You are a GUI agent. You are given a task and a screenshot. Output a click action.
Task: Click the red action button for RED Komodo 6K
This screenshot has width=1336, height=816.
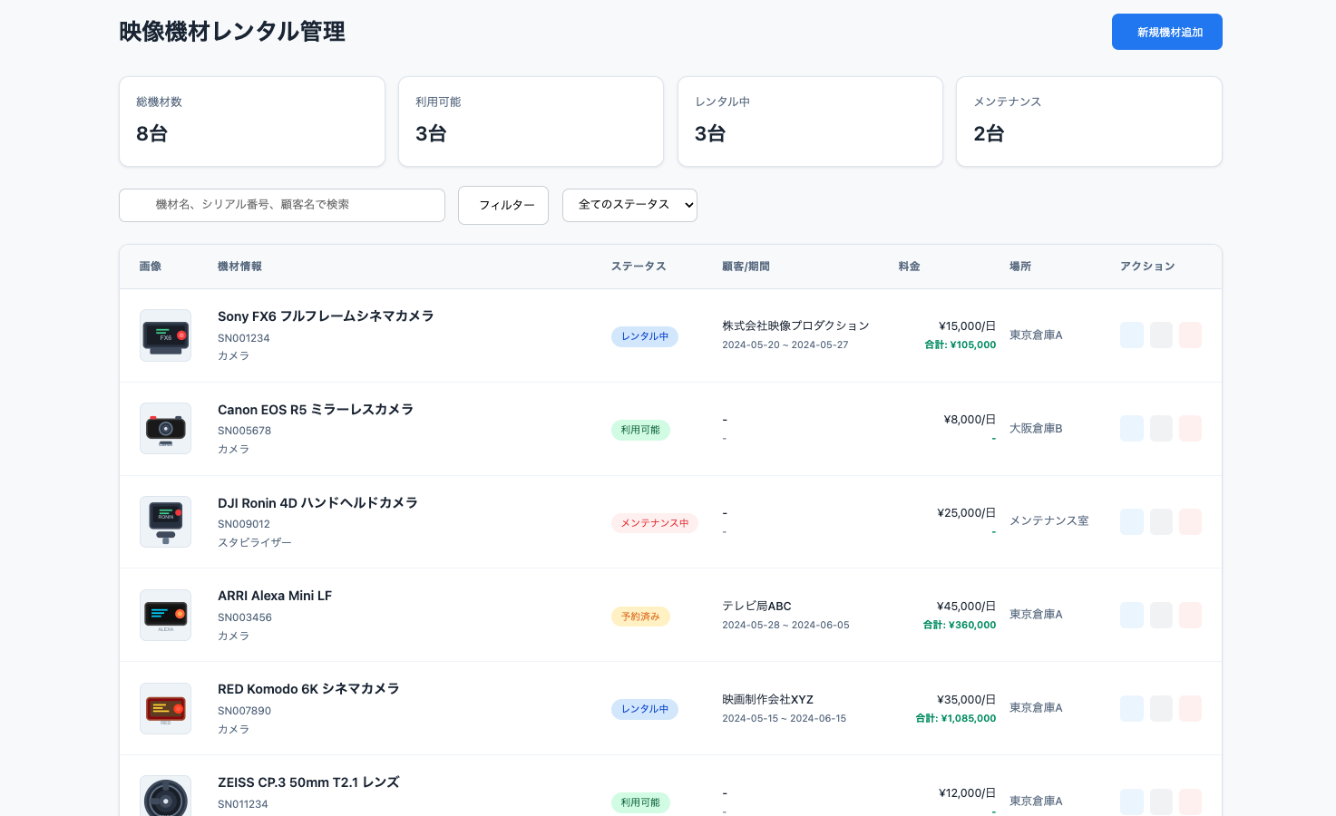[x=1190, y=708]
